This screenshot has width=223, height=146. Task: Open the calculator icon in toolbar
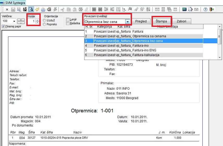tap(184, 9)
